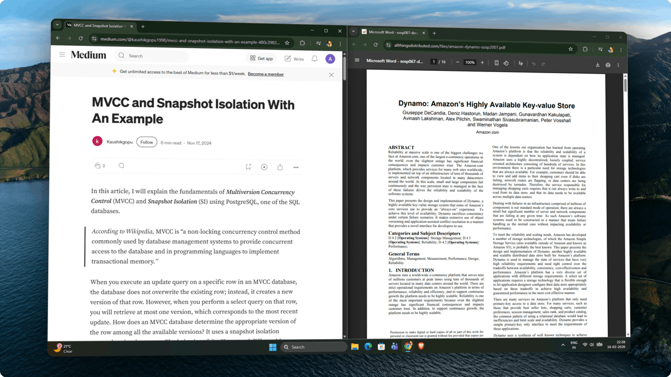
Task: Click the Kaushikgopu author name
Action: click(120, 142)
